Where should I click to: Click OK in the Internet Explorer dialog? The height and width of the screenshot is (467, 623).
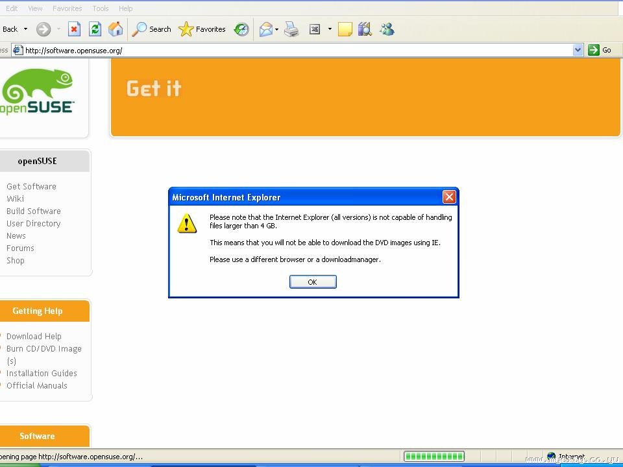(x=313, y=282)
